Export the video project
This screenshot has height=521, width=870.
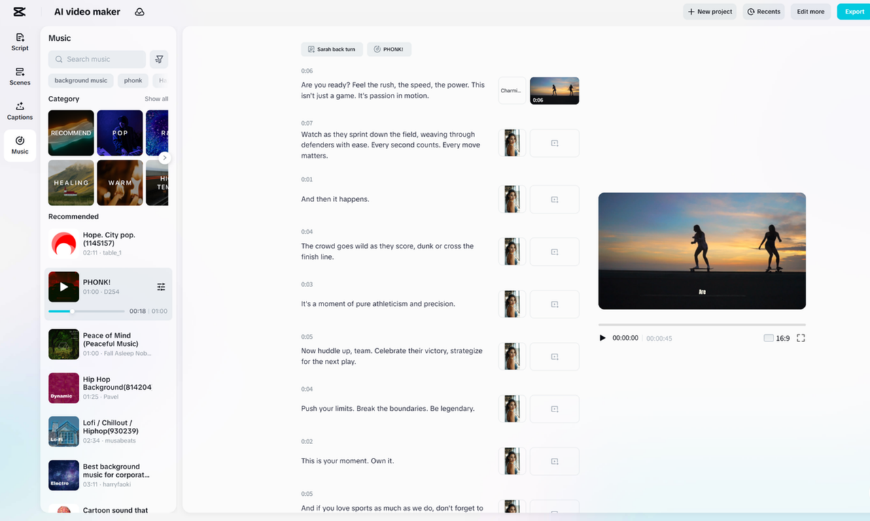click(854, 11)
